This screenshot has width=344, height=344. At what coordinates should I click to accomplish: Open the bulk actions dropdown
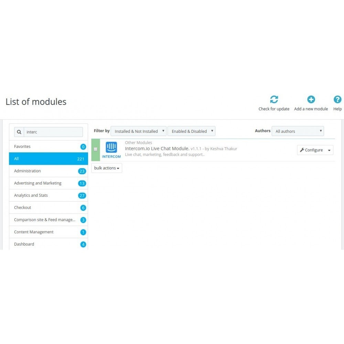coord(107,168)
